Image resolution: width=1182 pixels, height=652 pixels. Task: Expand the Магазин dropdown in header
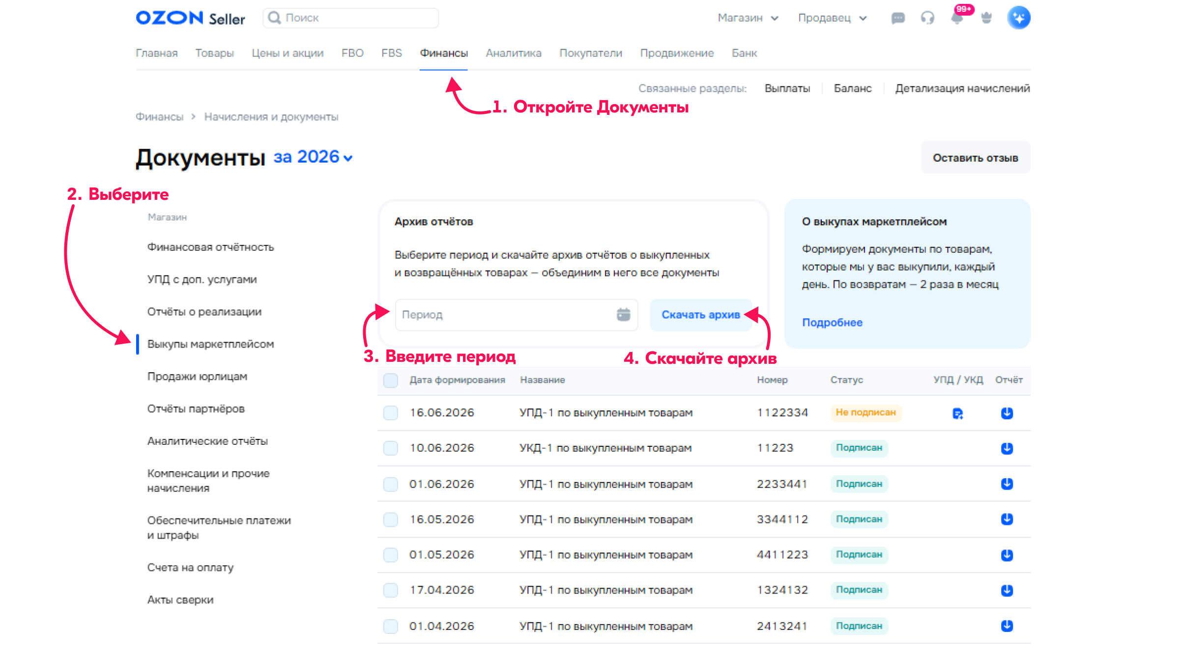(748, 18)
